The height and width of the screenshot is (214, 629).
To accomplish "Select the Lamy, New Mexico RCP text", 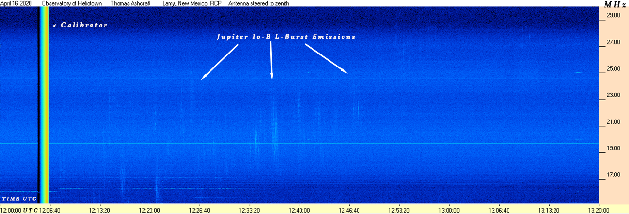I will (x=192, y=3).
